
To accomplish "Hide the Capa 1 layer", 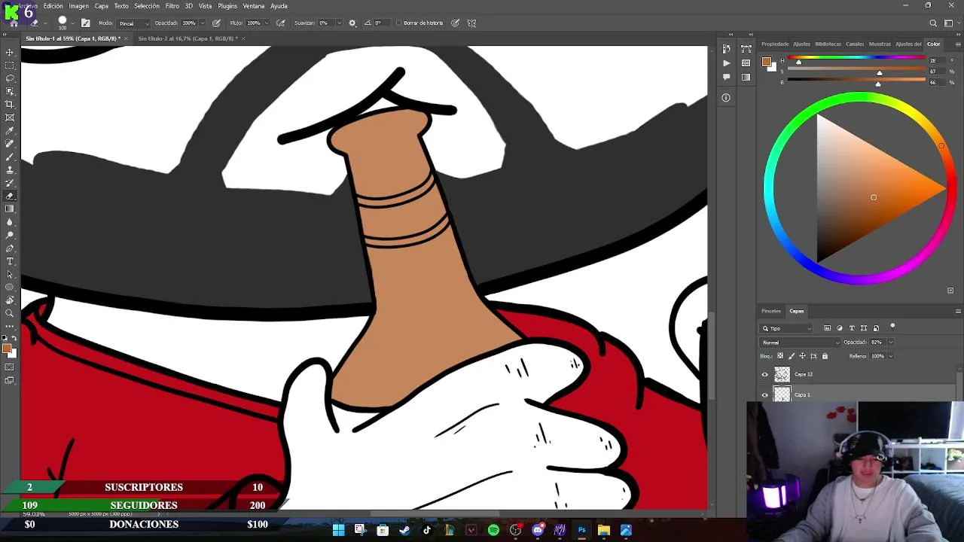I will point(765,394).
